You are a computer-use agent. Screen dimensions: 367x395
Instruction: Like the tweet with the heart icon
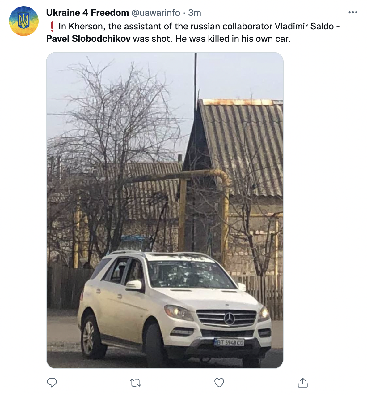pyautogui.click(x=219, y=383)
